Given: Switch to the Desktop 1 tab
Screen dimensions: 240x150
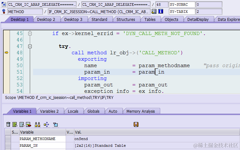Looking at the screenshot, I should (x=20, y=20).
